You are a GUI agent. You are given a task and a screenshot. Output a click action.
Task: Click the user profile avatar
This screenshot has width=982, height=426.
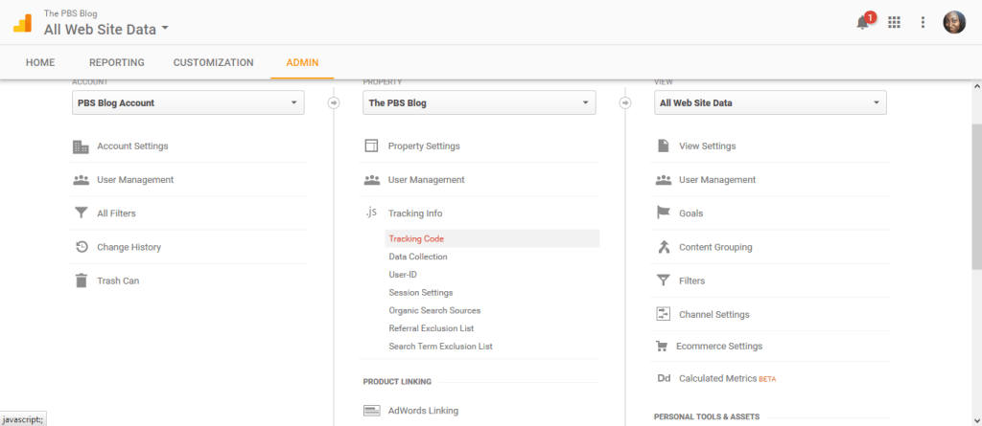[x=954, y=23]
